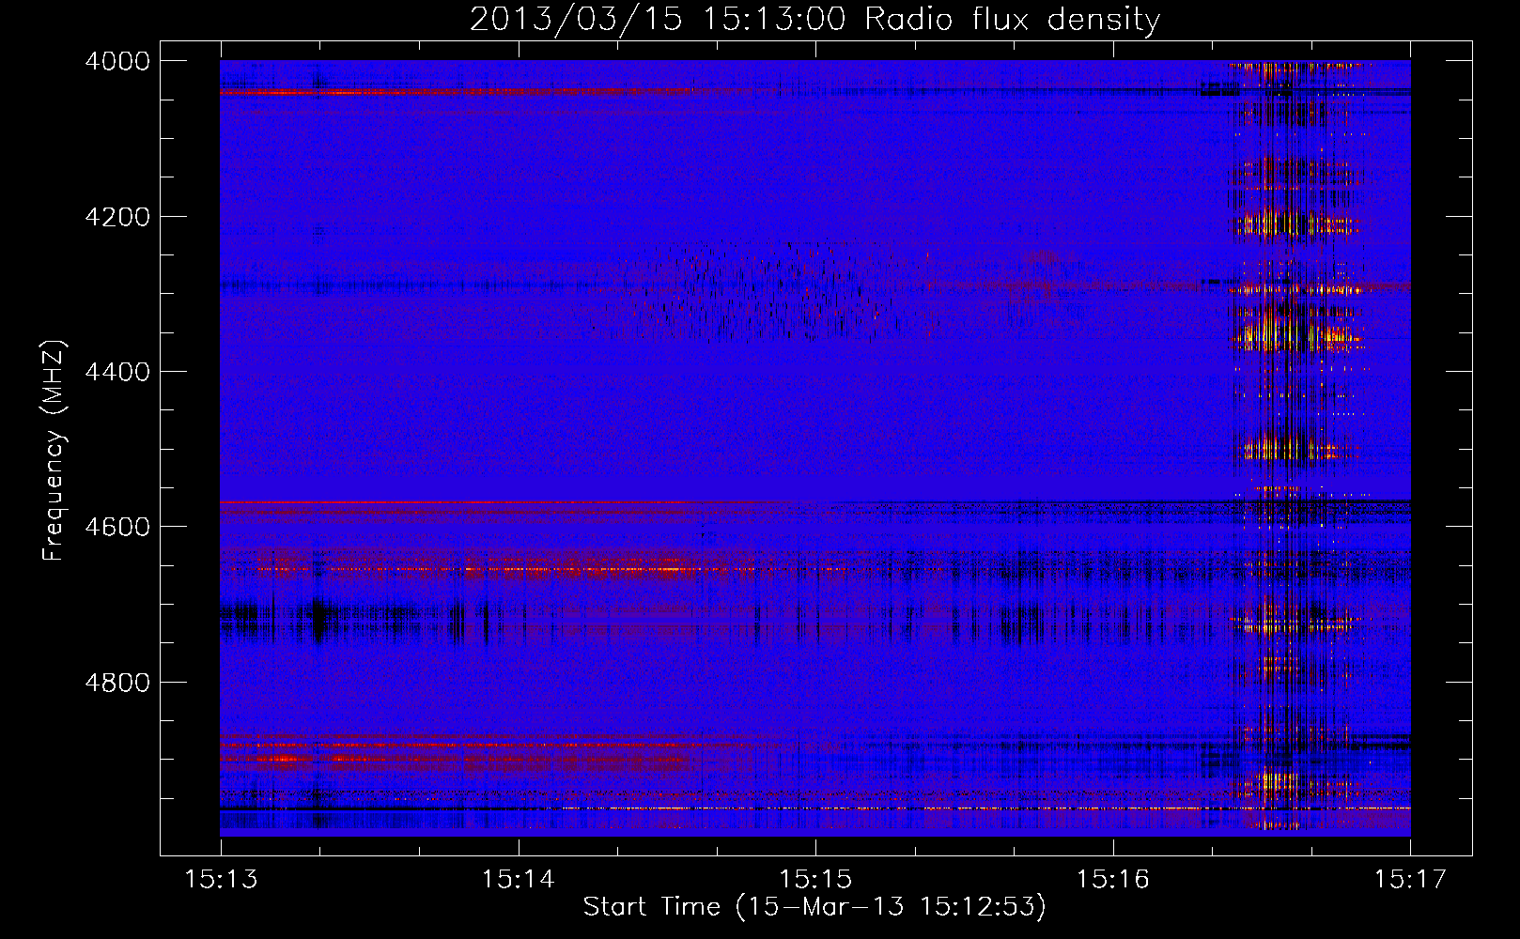1520x939 pixels.
Task: Click the 15:17 time axis label
Action: point(1410,880)
